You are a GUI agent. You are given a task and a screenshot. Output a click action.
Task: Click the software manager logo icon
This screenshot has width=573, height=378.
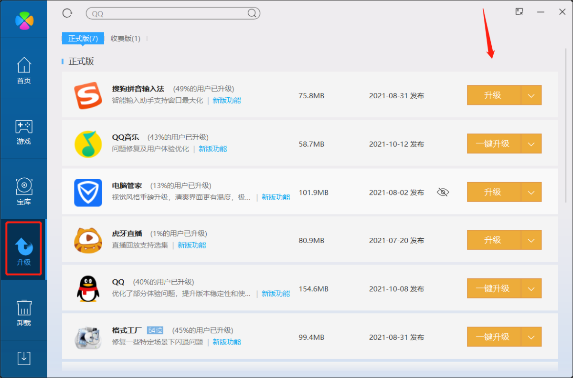(x=24, y=20)
